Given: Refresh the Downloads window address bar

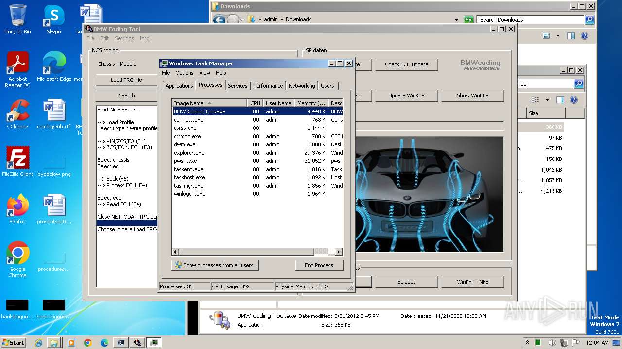Looking at the screenshot, I should pyautogui.click(x=468, y=19).
